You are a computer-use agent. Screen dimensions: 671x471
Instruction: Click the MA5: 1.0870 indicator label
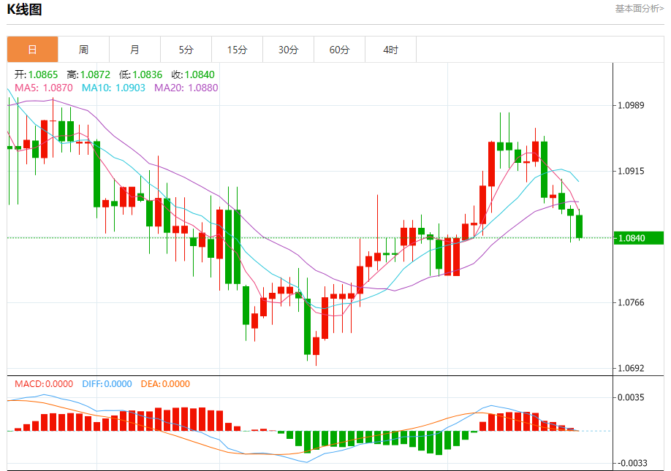pos(44,88)
